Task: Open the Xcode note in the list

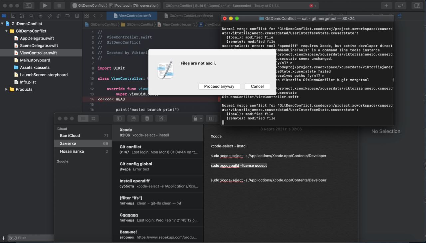Action: [x=158, y=132]
